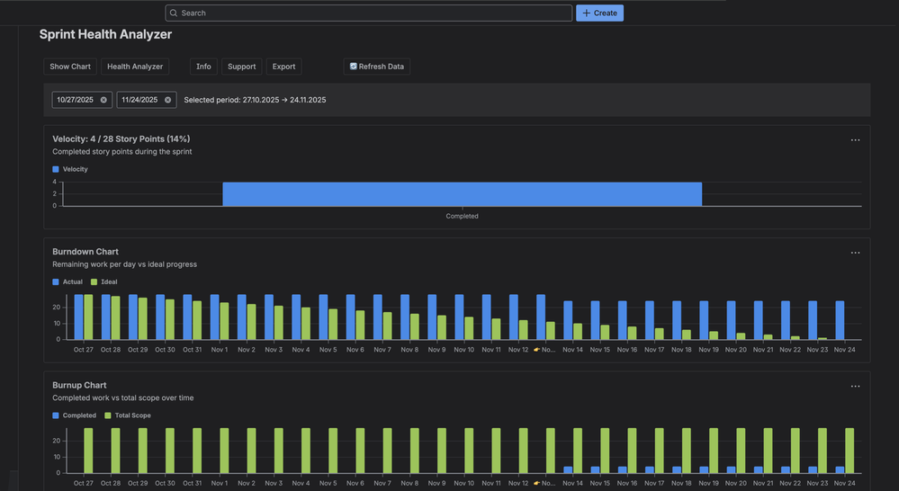899x491 pixels.
Task: Switch to Health Analyzer view
Action: tap(135, 67)
